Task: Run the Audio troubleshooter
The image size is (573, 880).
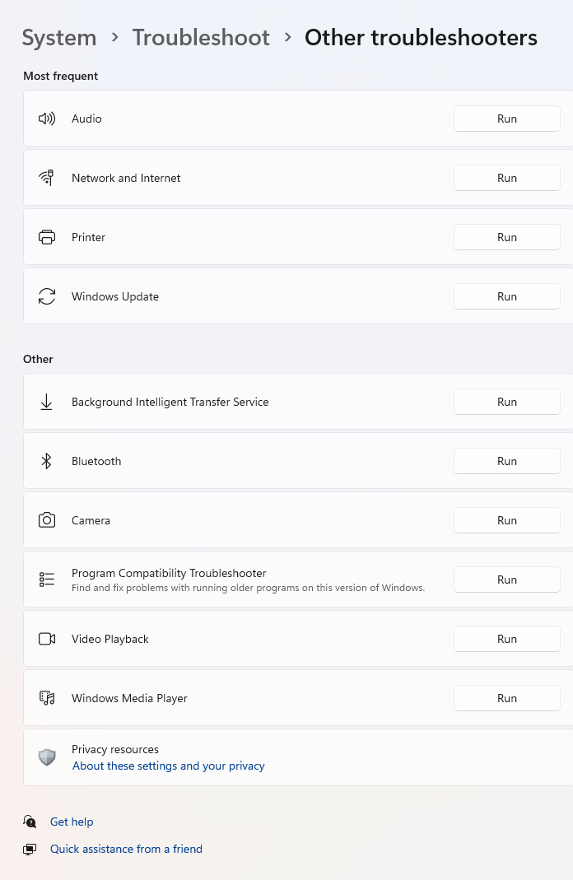Action: pos(507,119)
